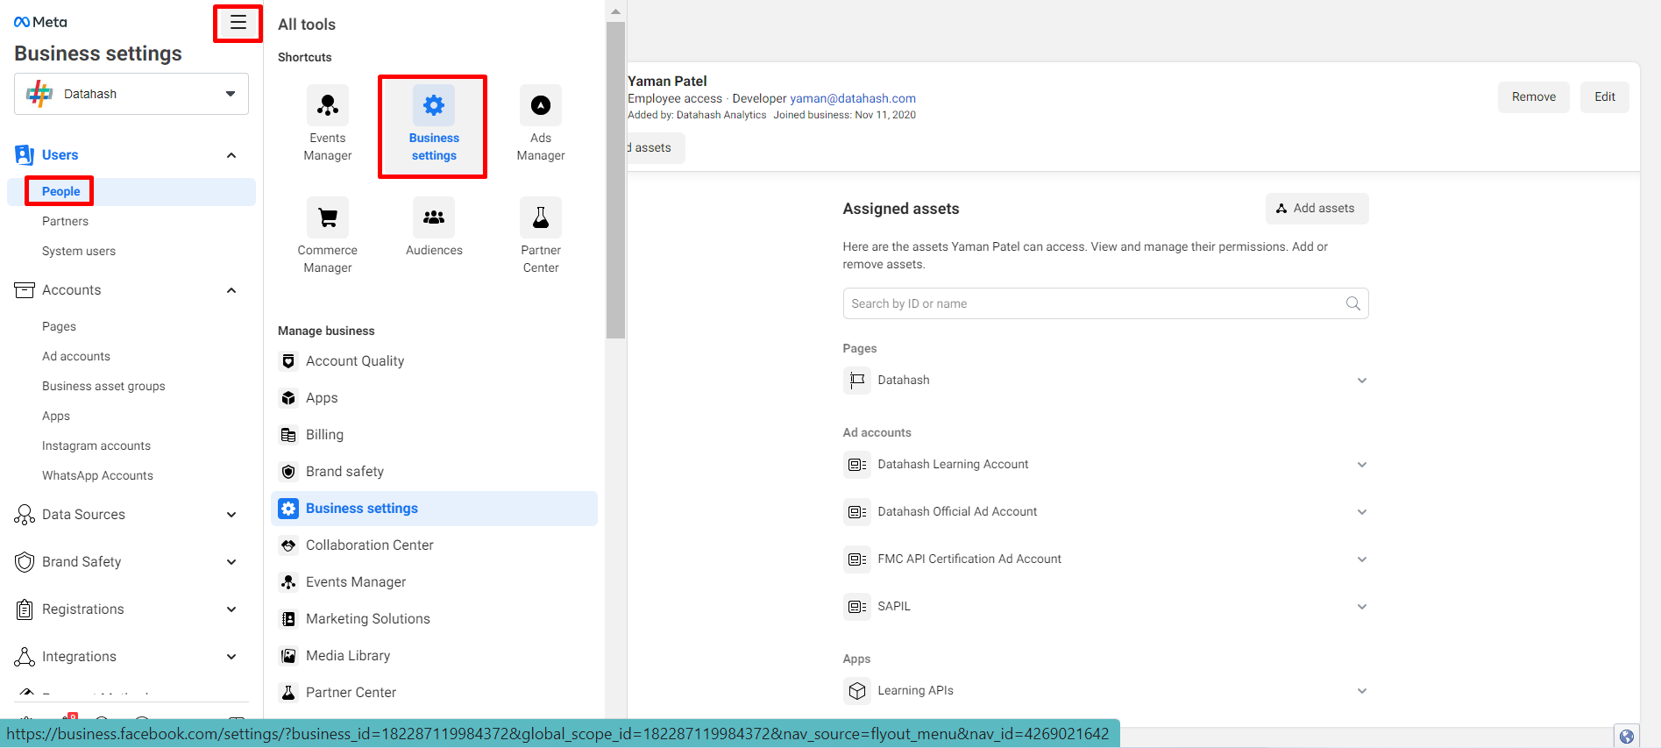Click the Marketing Solutions icon
The width and height of the screenshot is (1661, 748).
[x=288, y=619]
